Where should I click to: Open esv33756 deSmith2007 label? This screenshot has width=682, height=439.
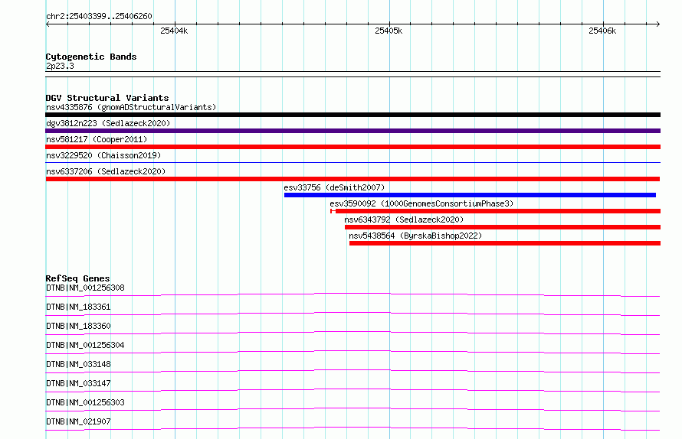click(334, 187)
